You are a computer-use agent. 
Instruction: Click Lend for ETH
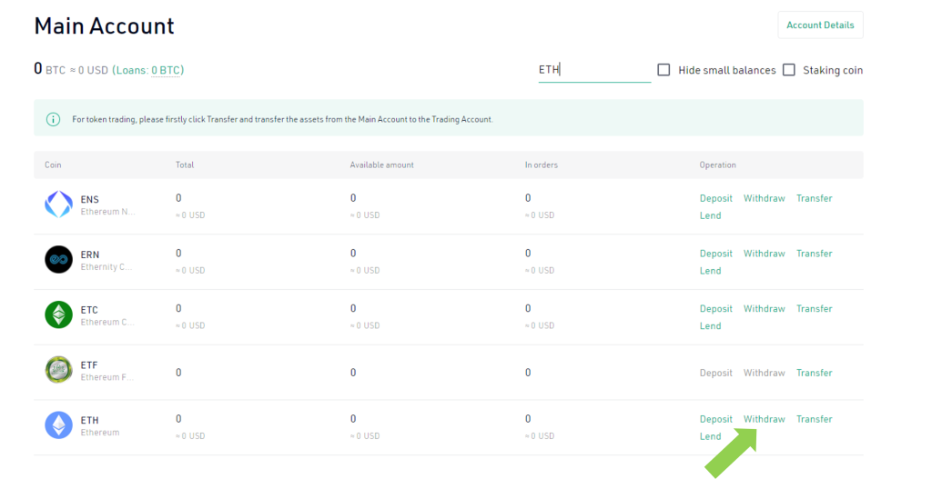[710, 436]
